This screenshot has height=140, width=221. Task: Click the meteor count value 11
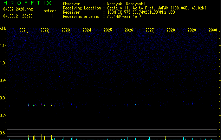click(x=51, y=16)
